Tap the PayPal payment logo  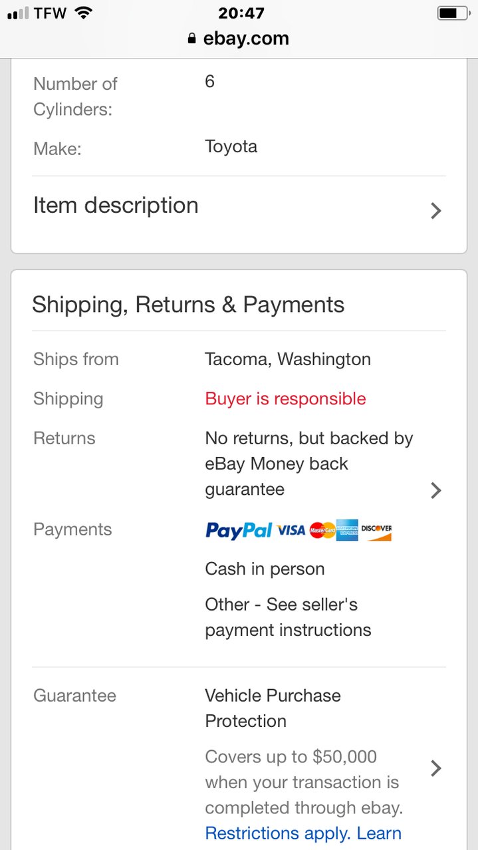coord(239,530)
